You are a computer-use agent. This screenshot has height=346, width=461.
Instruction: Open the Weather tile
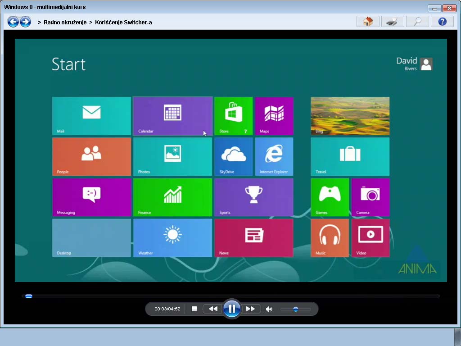[x=172, y=237]
